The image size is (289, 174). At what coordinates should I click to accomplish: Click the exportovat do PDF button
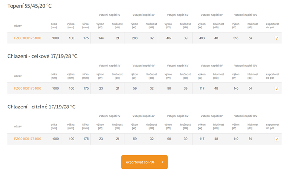pyautogui.click(x=144, y=162)
